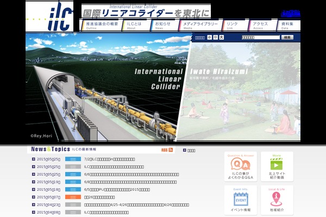
Task: Click the Iwate Hiraizumi garden image
Action: pyautogui.click(x=239, y=91)
